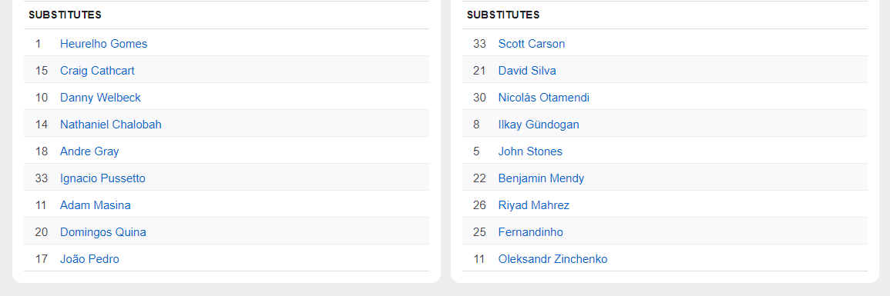The width and height of the screenshot is (890, 296).
Task: Open Benjamin Mendy player page
Action: pyautogui.click(x=541, y=178)
